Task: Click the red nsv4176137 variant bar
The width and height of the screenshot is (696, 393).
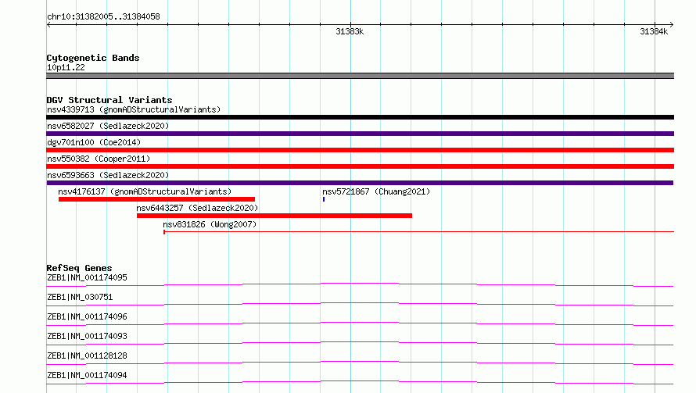Action: click(156, 199)
